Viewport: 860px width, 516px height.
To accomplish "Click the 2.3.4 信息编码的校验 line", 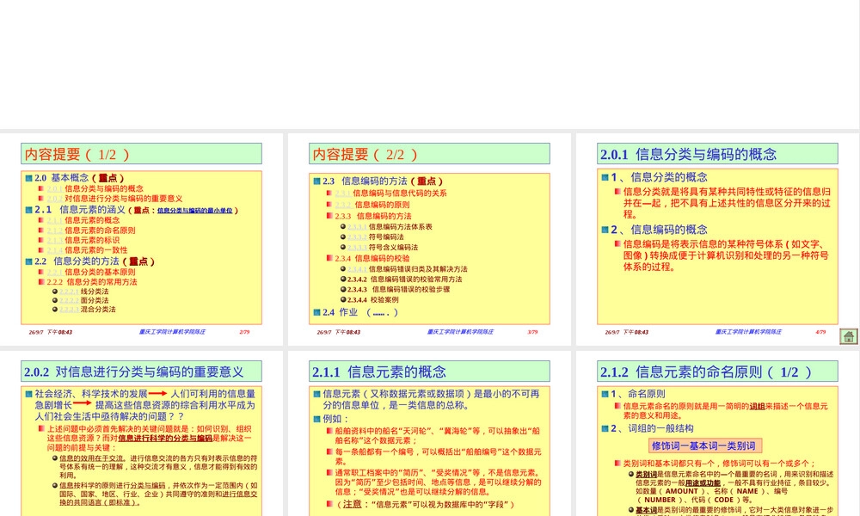I will coord(372,258).
